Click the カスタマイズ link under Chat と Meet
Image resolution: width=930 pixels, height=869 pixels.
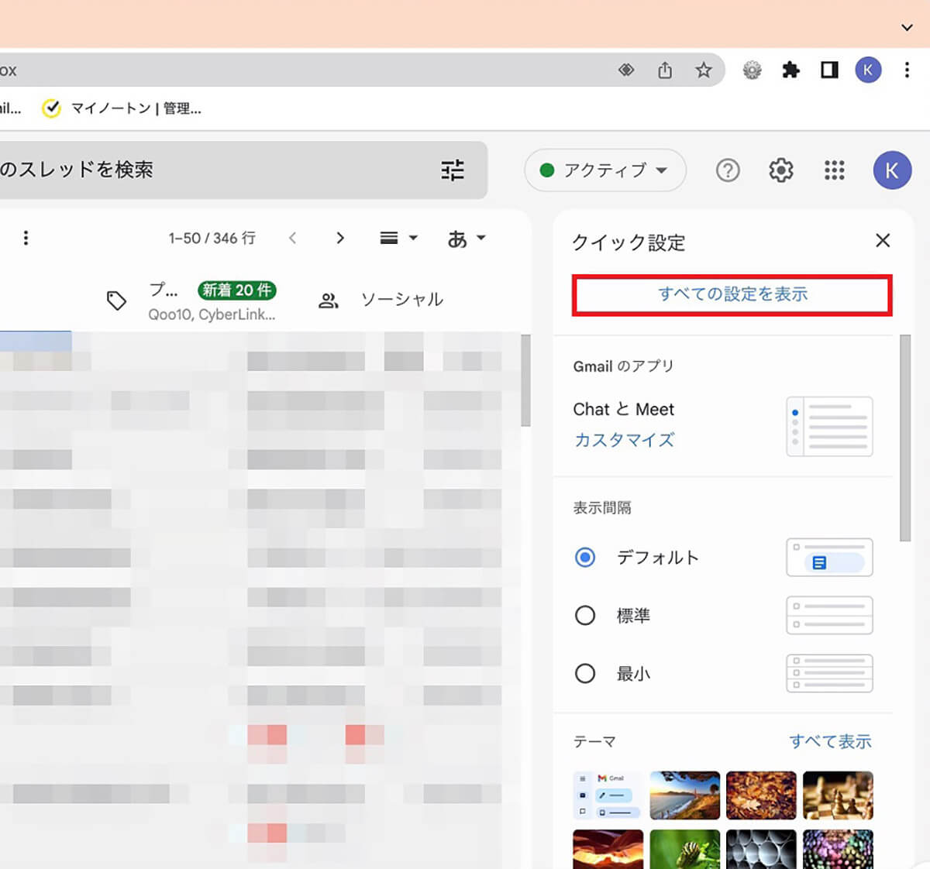tap(624, 440)
